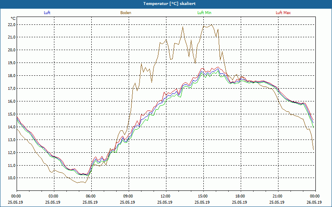Click the brown Boden legend label
Screen dimensions: 332x207
tap(126, 13)
